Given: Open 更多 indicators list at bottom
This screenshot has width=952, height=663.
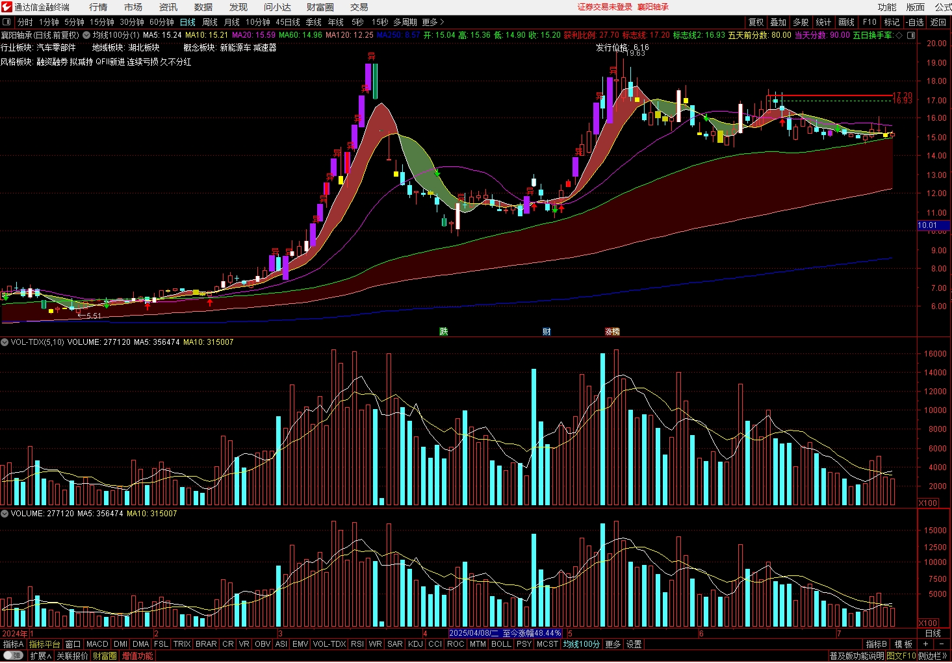Looking at the screenshot, I should pyautogui.click(x=613, y=644).
